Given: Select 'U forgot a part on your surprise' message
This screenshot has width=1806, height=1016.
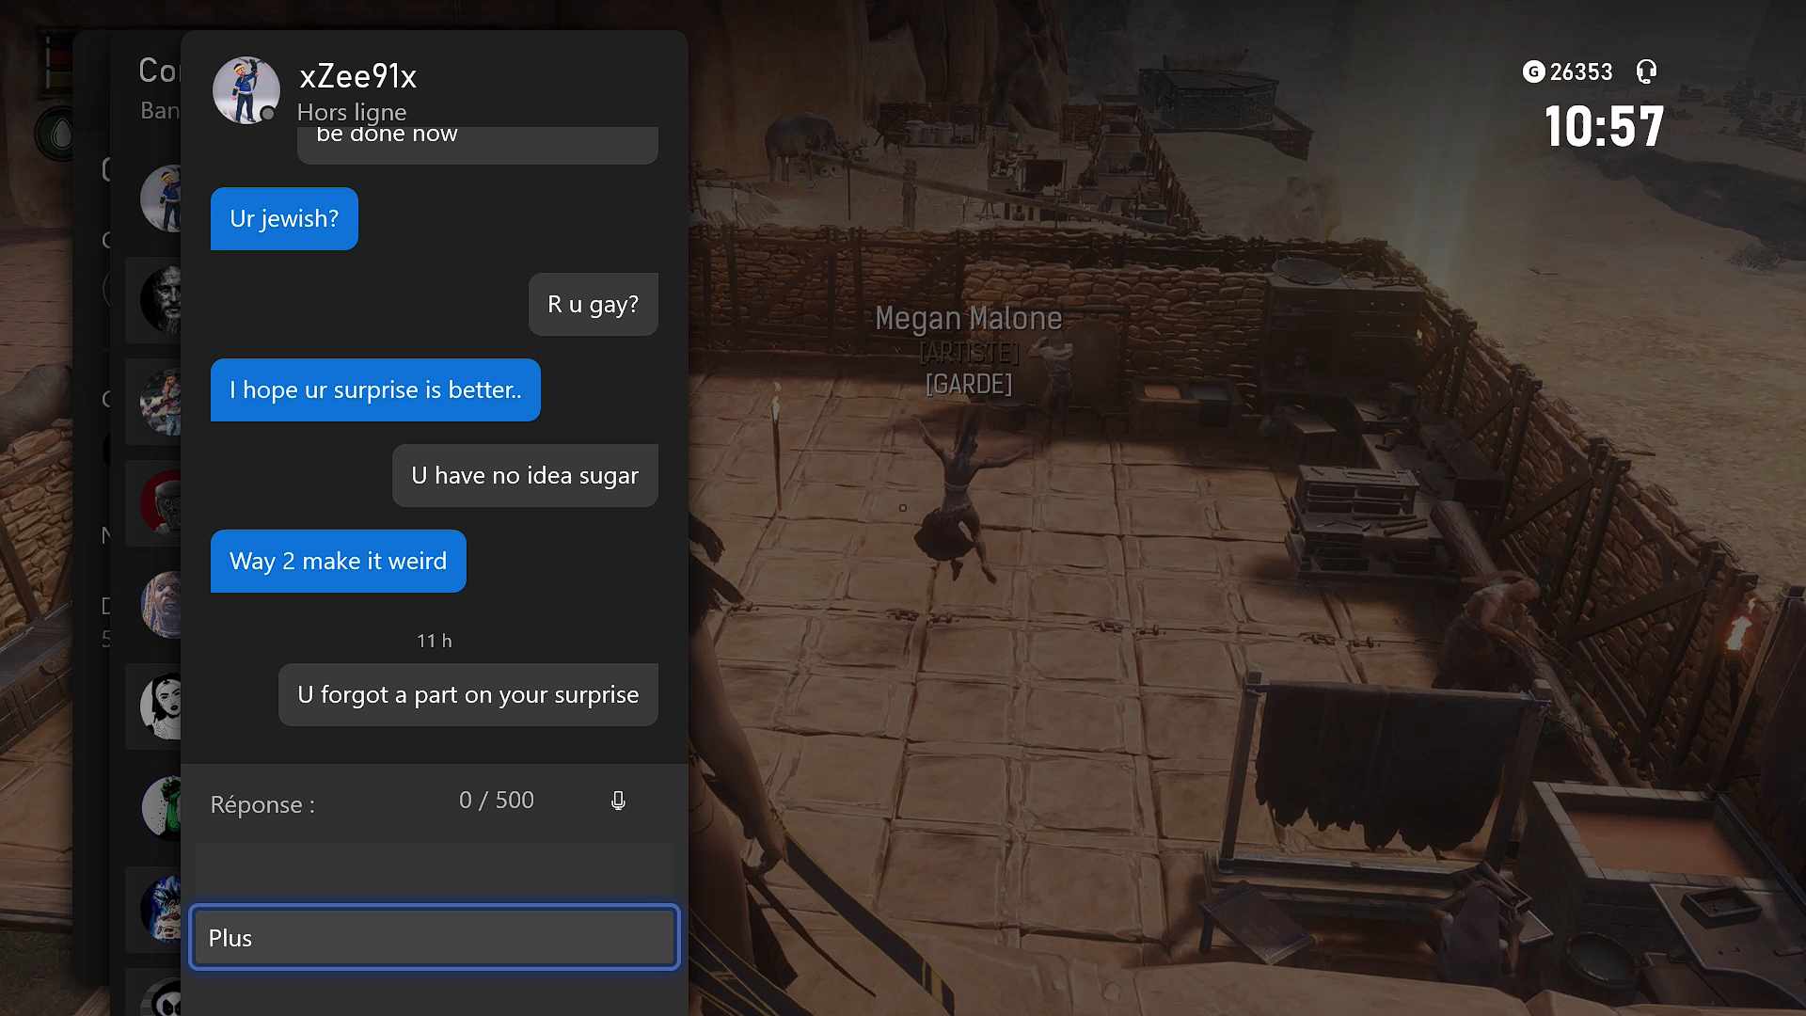Looking at the screenshot, I should tap(467, 694).
